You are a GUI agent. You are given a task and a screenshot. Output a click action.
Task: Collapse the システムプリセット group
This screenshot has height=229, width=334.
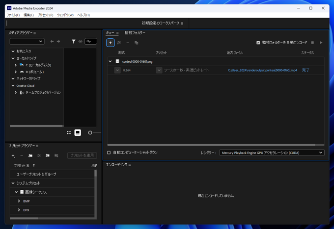(13, 183)
